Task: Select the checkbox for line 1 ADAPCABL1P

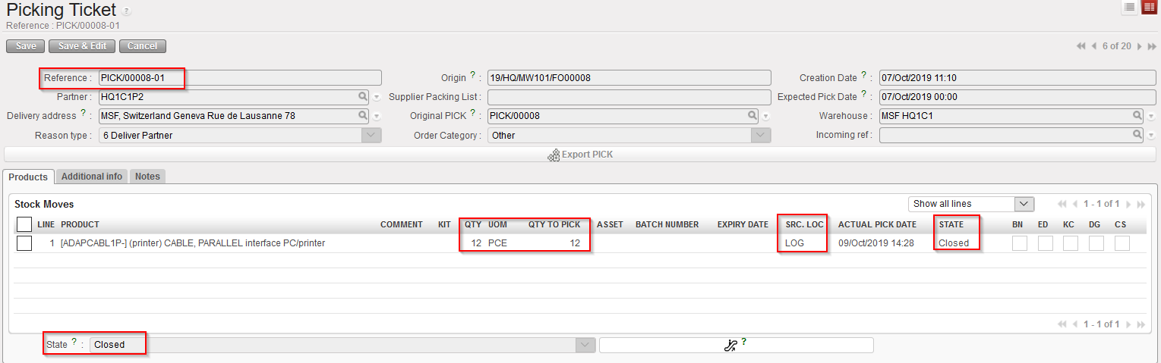Action: click(24, 243)
